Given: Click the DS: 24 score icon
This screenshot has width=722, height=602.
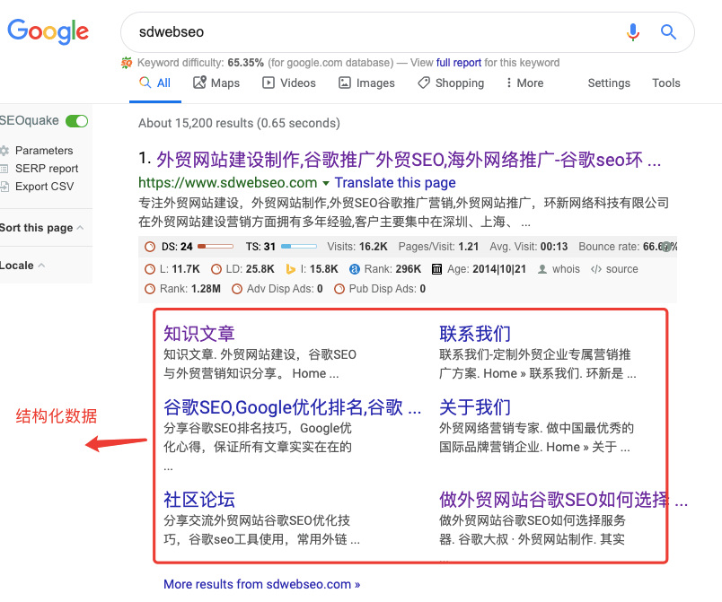Looking at the screenshot, I should tap(150, 247).
